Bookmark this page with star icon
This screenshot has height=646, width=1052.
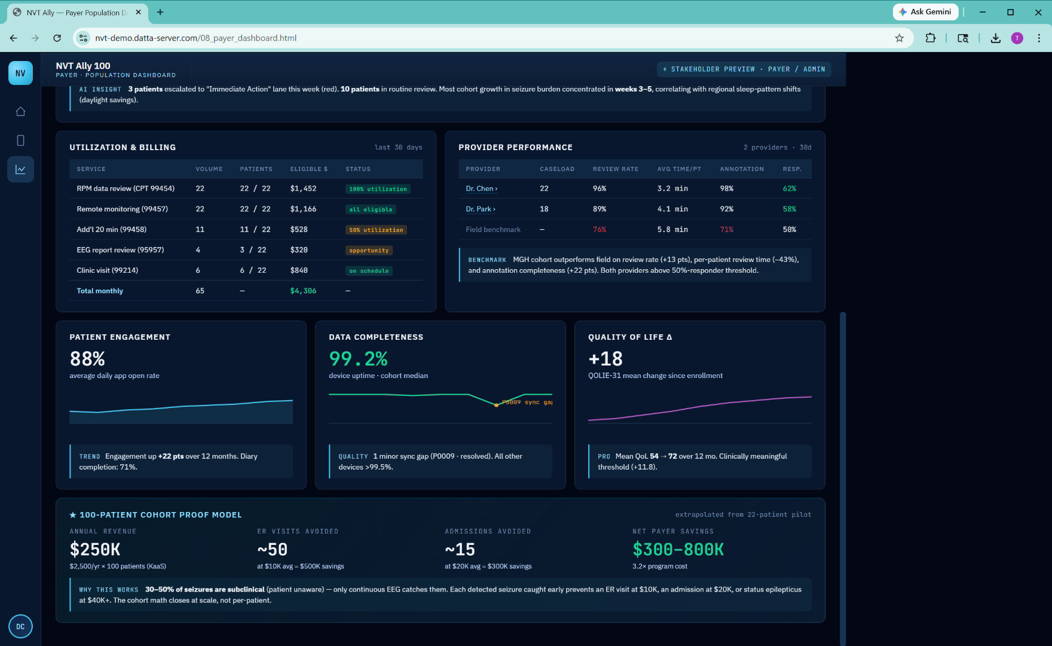pyautogui.click(x=899, y=38)
